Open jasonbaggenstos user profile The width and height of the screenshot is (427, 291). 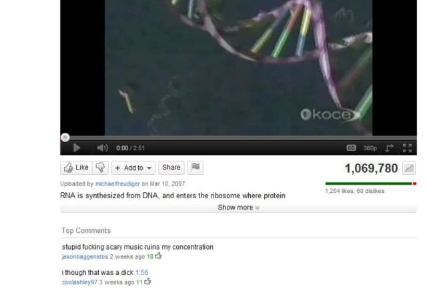85,257
